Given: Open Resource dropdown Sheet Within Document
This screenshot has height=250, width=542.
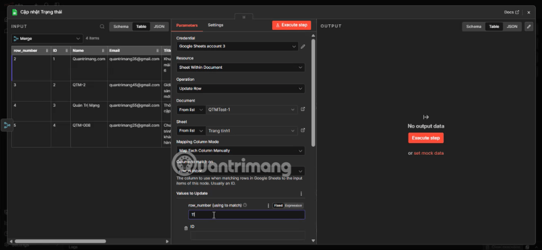Looking at the screenshot, I should pyautogui.click(x=241, y=67).
